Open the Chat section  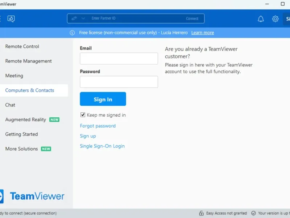pos(10,105)
